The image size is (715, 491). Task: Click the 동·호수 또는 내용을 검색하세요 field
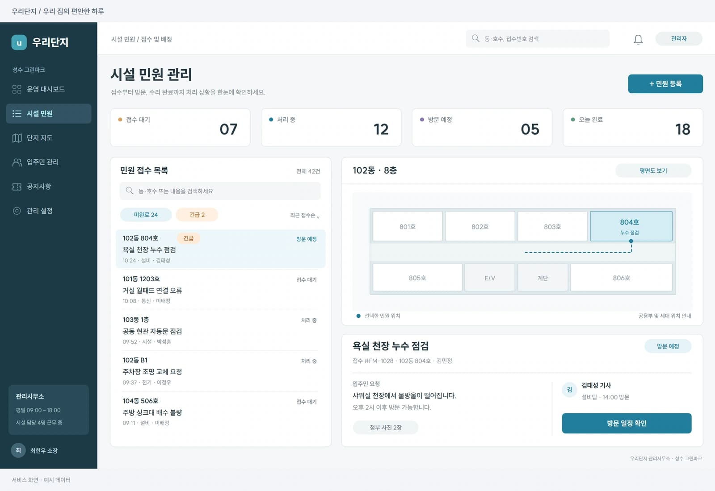pos(220,191)
